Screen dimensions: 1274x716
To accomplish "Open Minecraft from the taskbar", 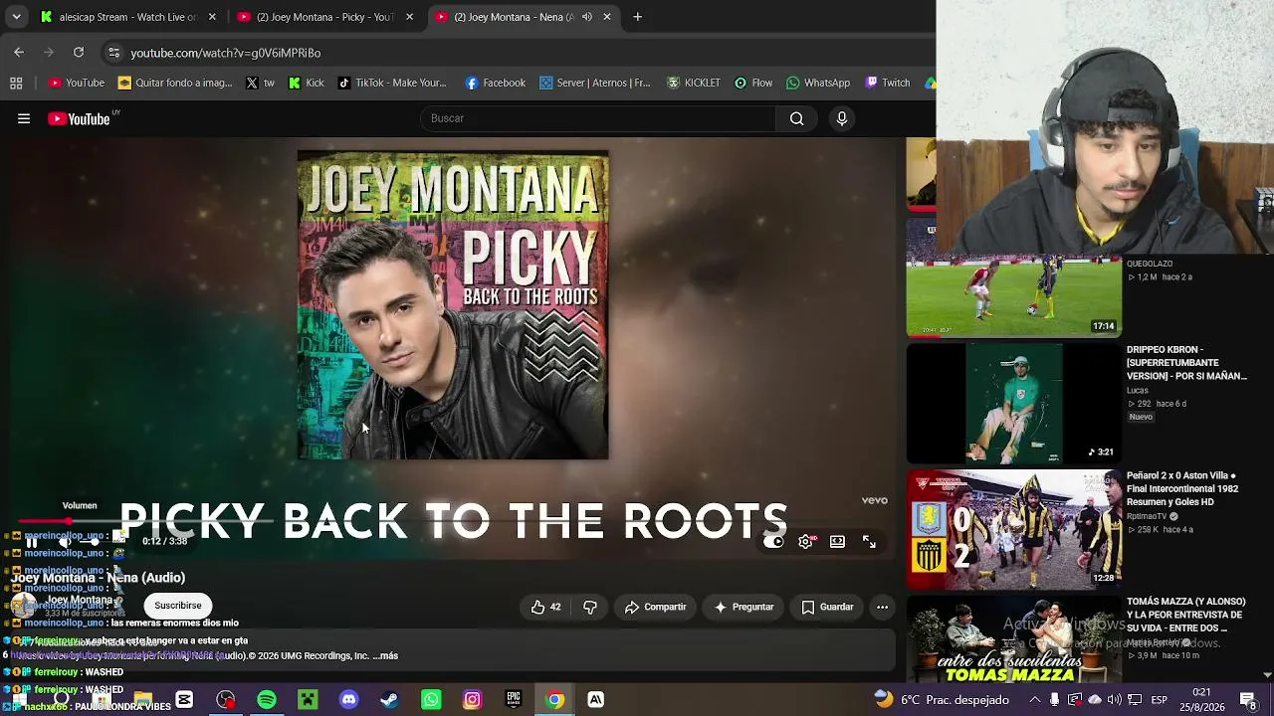I will 308,699.
